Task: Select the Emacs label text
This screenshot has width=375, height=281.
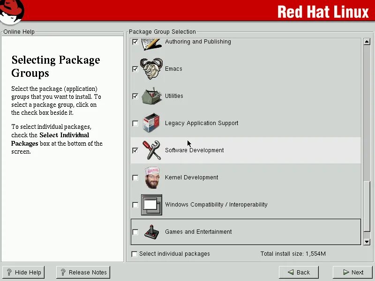Action: (x=173, y=69)
